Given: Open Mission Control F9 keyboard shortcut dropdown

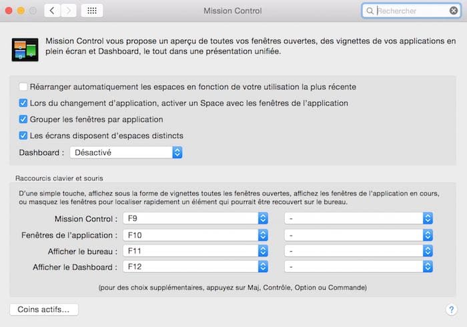Looking at the screenshot, I should pos(195,218).
